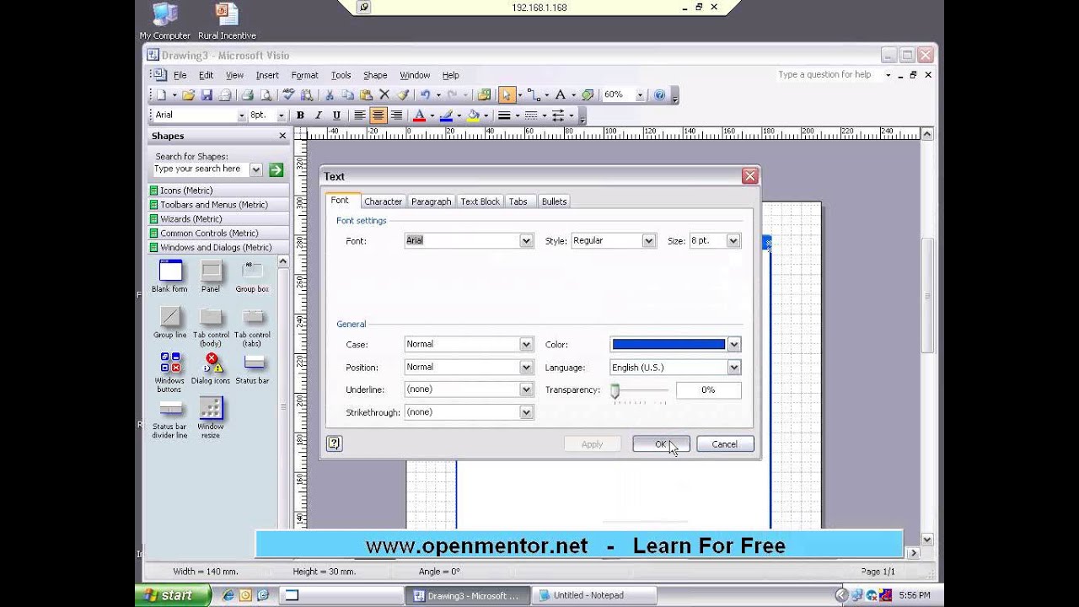Open Windows and Dialogs (Metric) stencil
Screen dimensions: 1079x607
(x=217, y=248)
